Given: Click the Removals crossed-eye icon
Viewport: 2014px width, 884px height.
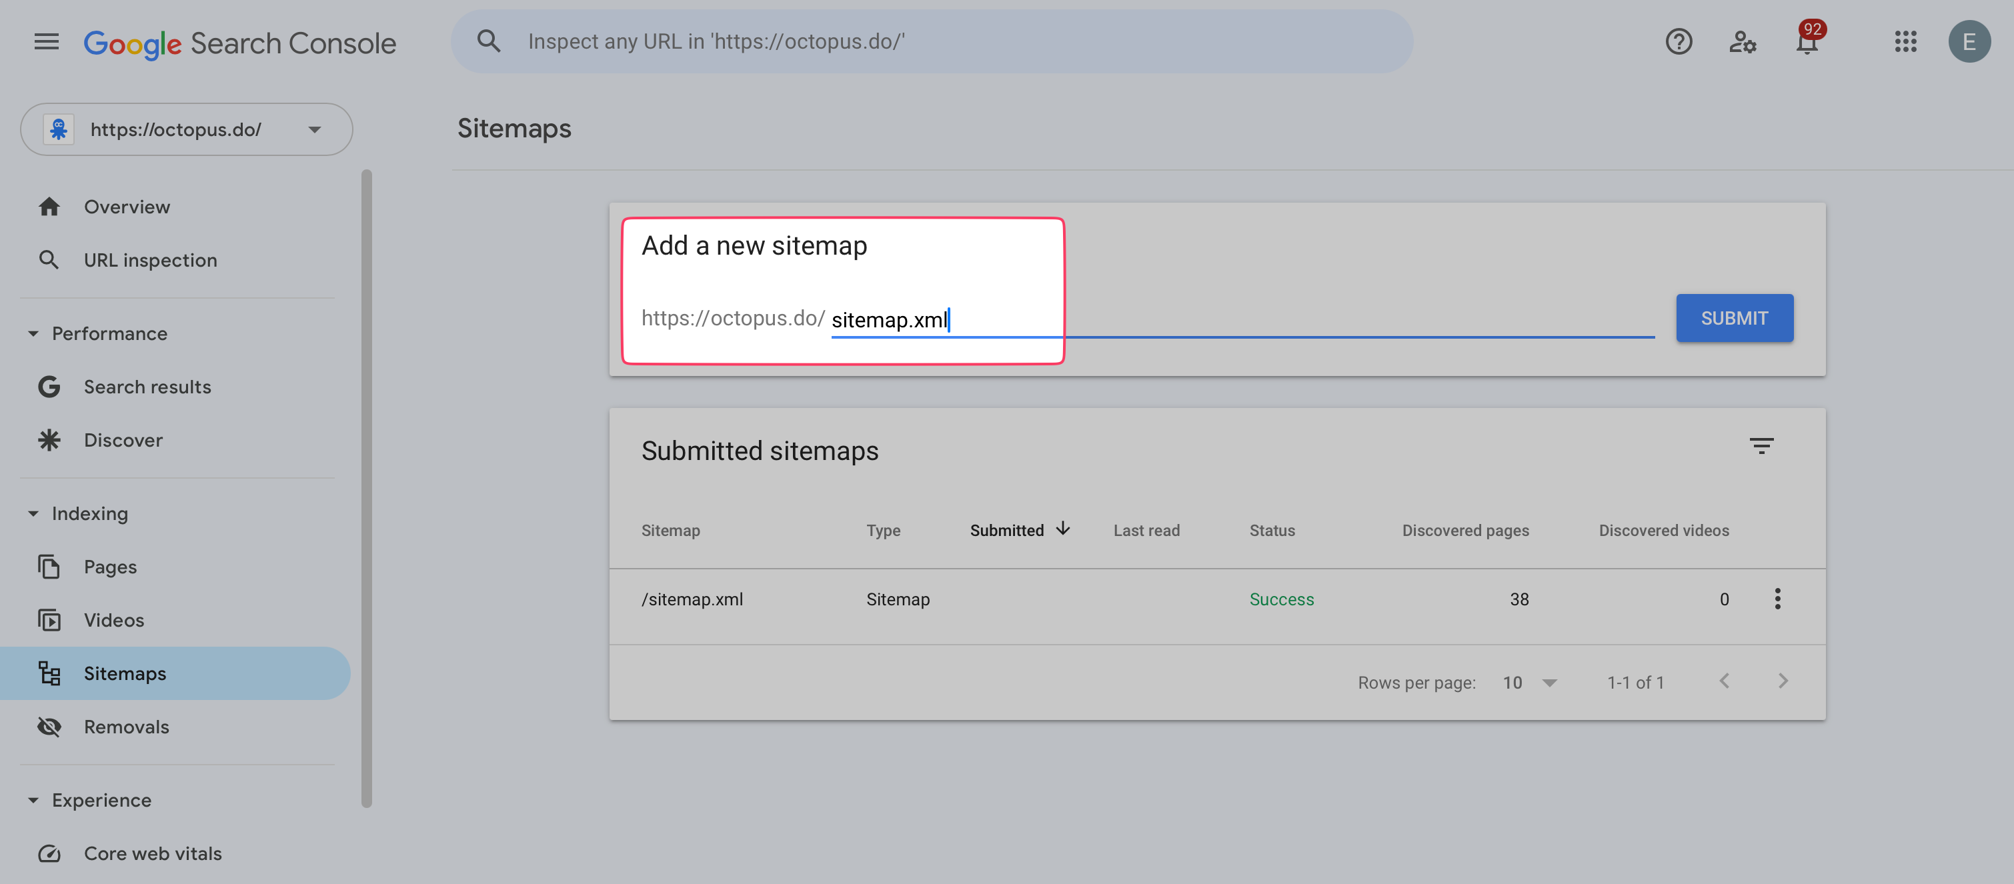Looking at the screenshot, I should click(49, 726).
